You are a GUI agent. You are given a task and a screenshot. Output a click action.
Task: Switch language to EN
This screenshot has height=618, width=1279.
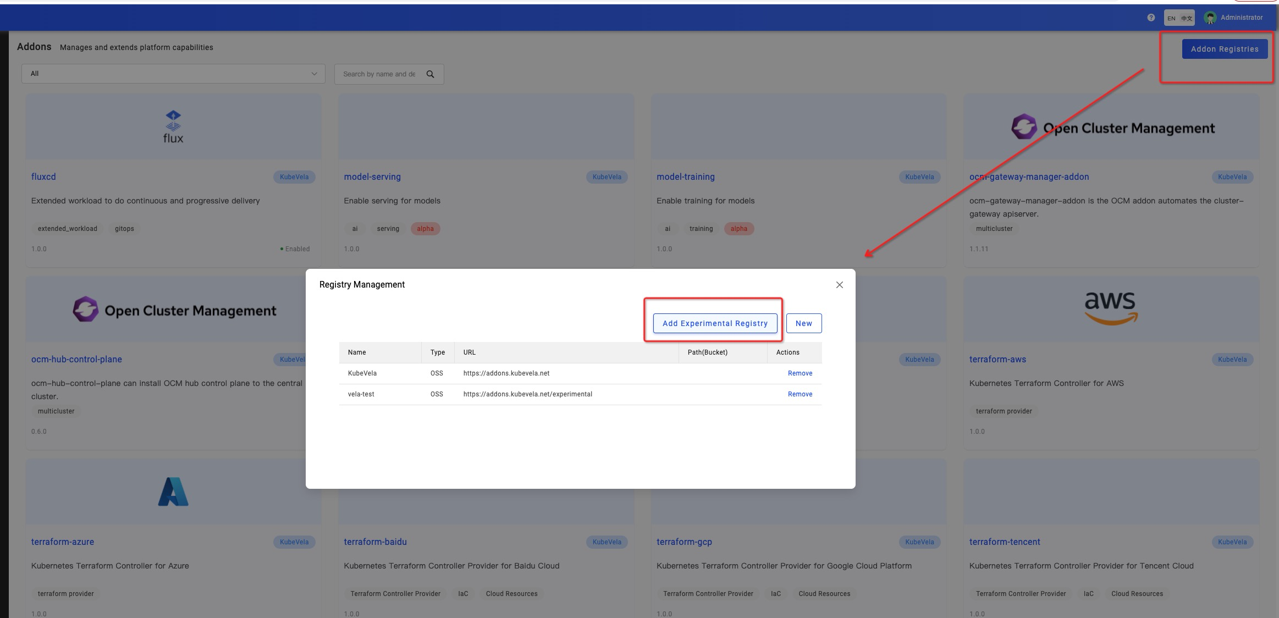click(x=1171, y=18)
